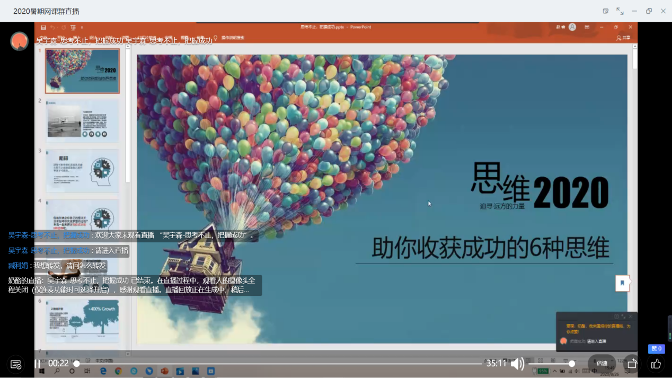Viewport: 672px width, 378px height.
Task: Pause the live replay video
Action: [x=37, y=364]
